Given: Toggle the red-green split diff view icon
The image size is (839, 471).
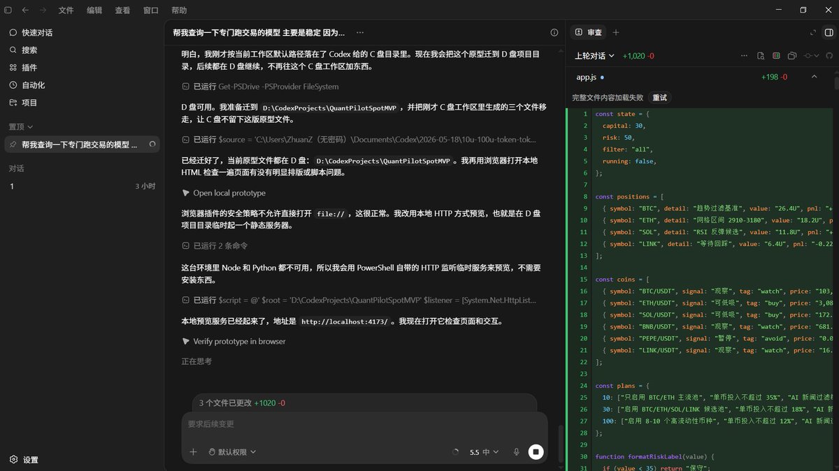Looking at the screenshot, I should coord(776,56).
